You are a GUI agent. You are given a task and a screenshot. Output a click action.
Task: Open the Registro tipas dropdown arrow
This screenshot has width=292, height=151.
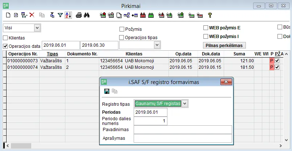[185, 104]
